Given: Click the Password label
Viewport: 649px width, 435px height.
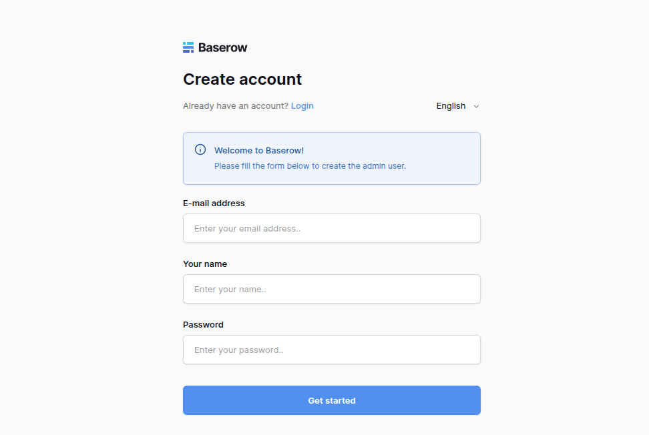Looking at the screenshot, I should point(203,324).
